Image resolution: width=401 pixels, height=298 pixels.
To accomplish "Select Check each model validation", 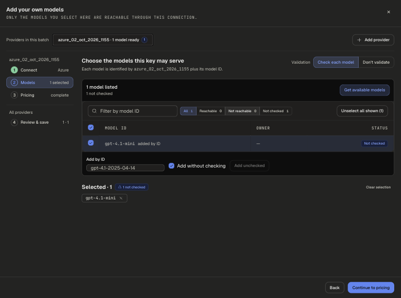I will click(336, 62).
